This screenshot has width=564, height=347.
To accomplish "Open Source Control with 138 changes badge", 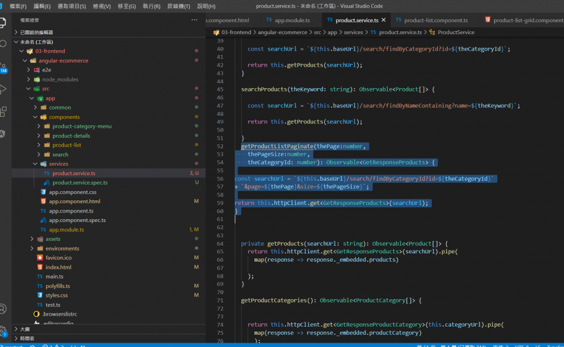I will pos(4,67).
